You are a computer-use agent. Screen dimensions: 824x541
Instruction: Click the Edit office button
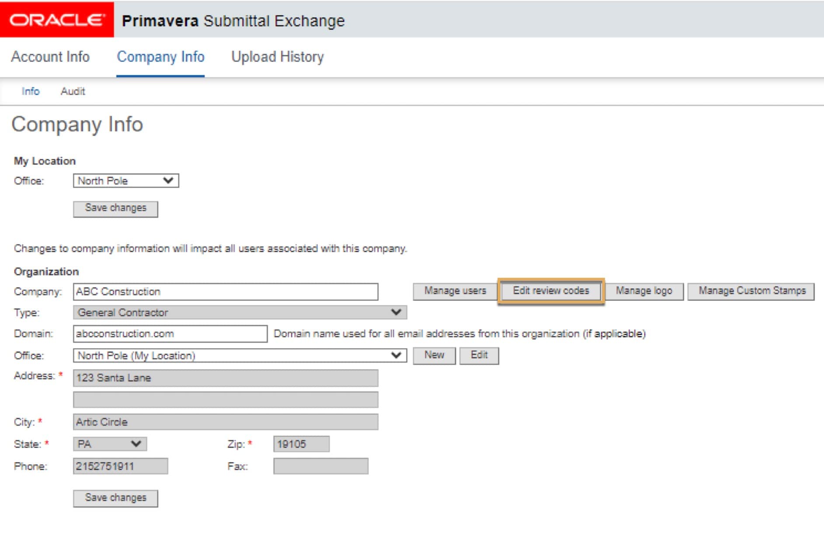pos(479,355)
